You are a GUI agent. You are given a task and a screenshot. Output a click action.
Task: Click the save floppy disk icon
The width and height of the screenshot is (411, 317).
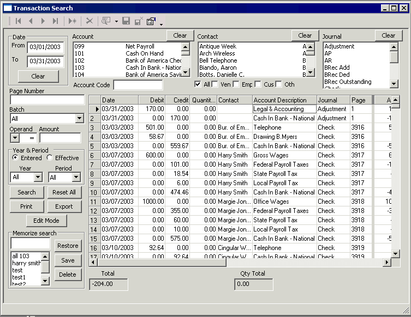(126, 21)
